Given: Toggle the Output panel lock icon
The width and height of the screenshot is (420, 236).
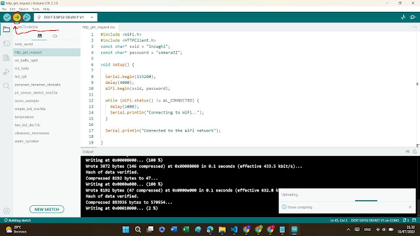Looking at the screenshot, I should click(415, 151).
